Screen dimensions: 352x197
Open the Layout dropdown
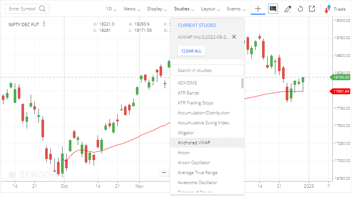pyautogui.click(x=210, y=9)
